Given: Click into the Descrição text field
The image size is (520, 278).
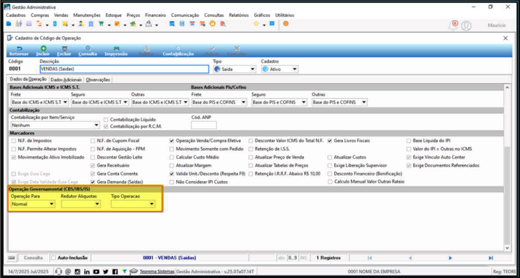Looking at the screenshot, I should coord(124,69).
